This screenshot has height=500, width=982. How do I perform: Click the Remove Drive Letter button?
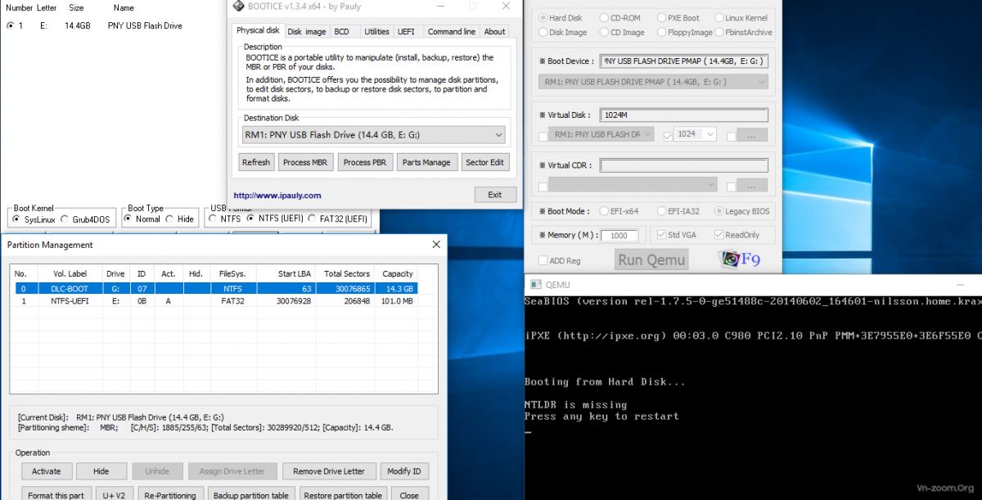coord(329,471)
